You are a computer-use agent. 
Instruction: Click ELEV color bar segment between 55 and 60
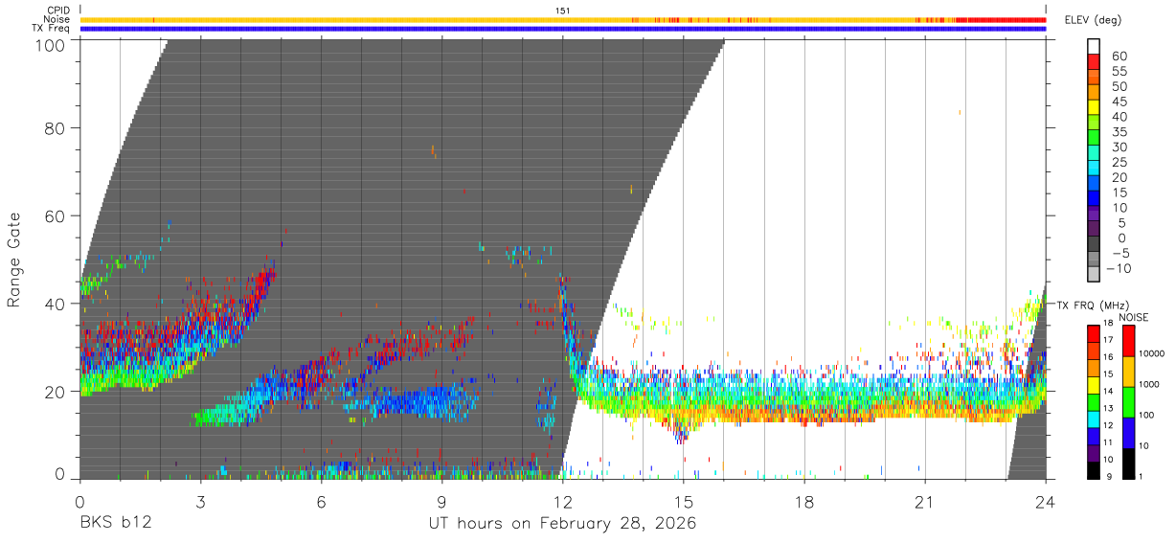click(x=1094, y=63)
